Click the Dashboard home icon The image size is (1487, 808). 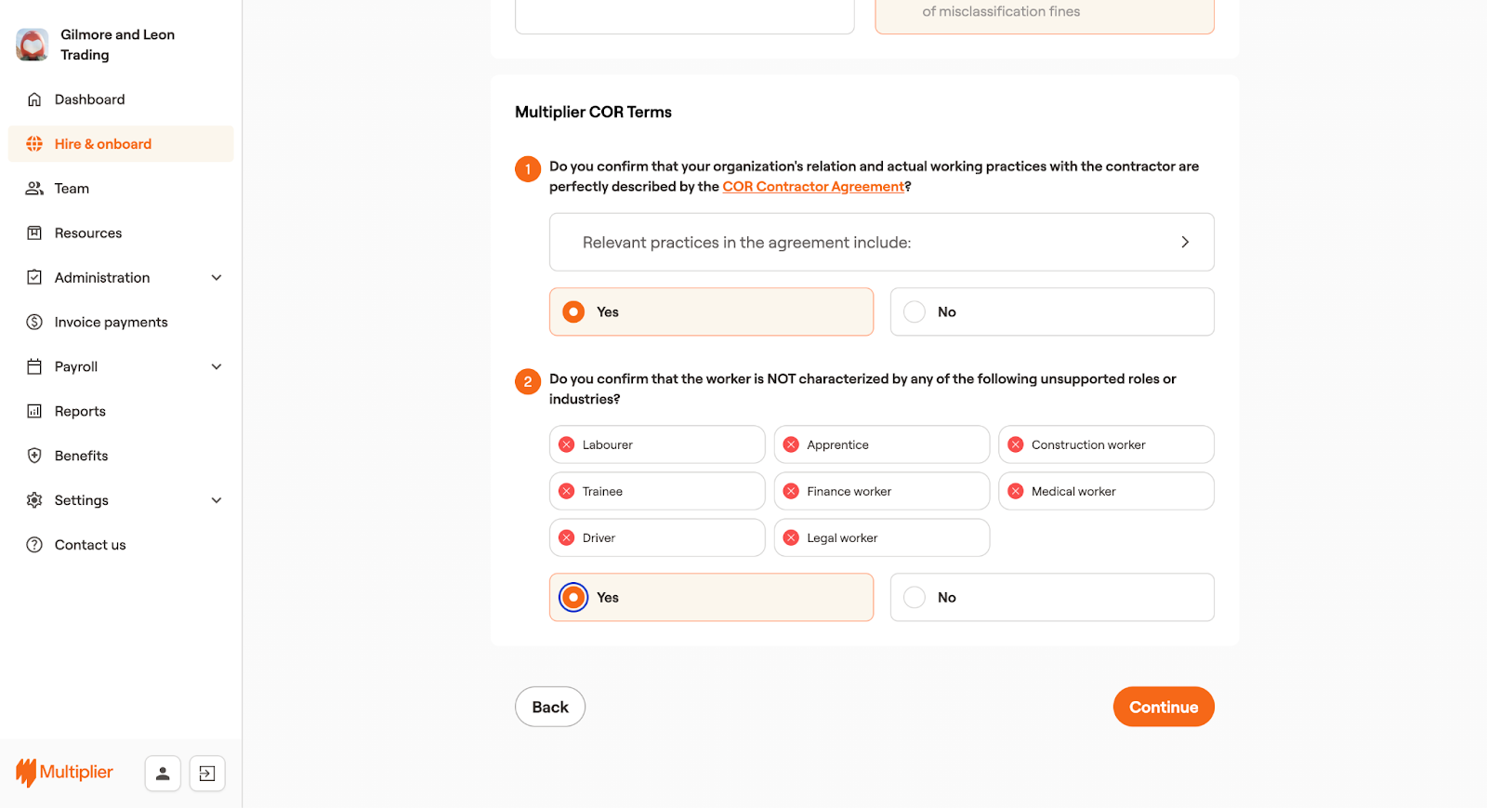(34, 99)
